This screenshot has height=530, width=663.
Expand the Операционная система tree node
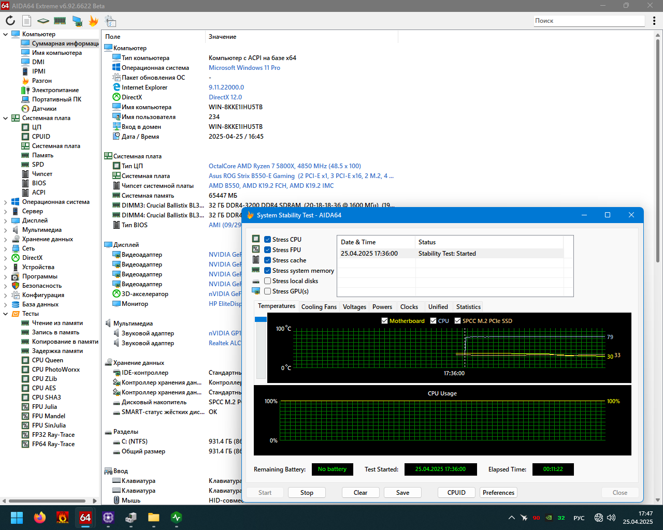6,202
